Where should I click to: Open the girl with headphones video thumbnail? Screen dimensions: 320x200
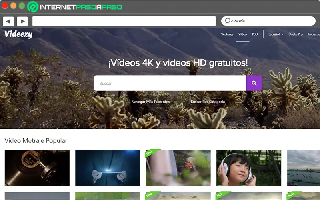coord(249,168)
